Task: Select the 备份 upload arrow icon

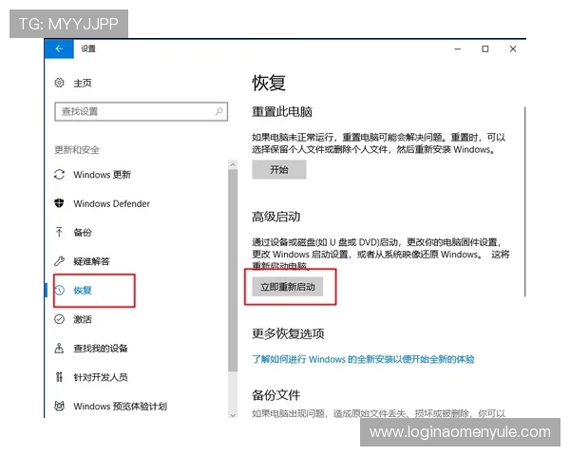Action: point(59,232)
